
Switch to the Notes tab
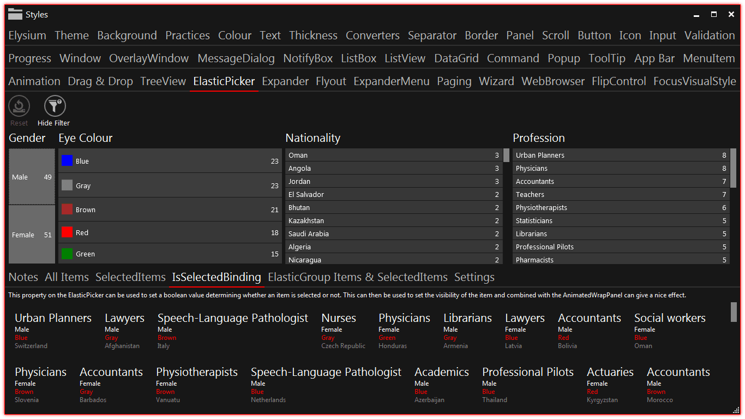[23, 277]
